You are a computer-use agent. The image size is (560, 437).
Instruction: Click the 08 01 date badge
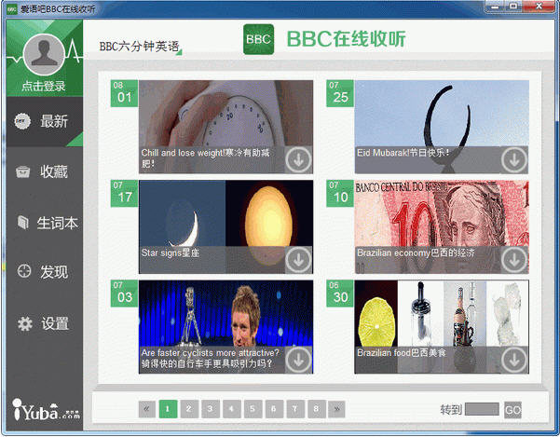124,93
